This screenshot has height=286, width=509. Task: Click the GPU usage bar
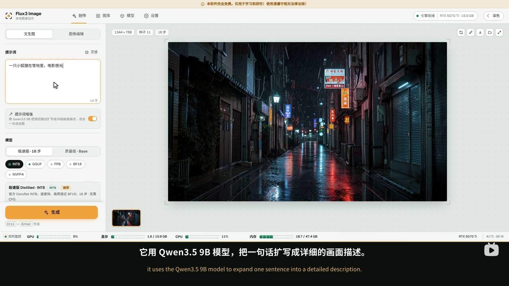[54, 237]
